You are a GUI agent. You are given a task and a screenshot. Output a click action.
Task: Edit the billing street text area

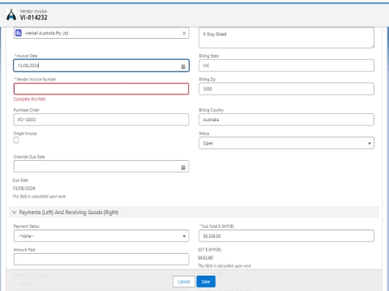[x=287, y=37]
